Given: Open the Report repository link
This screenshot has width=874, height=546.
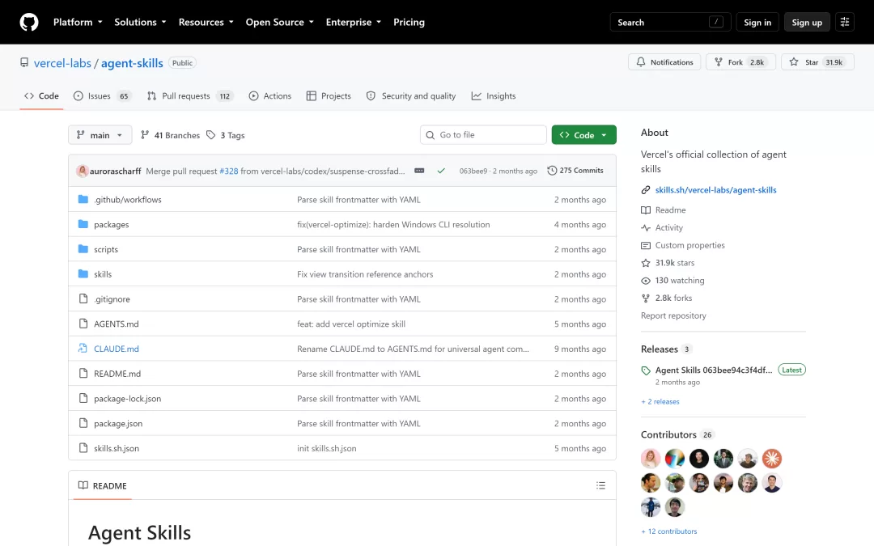Looking at the screenshot, I should click(673, 315).
